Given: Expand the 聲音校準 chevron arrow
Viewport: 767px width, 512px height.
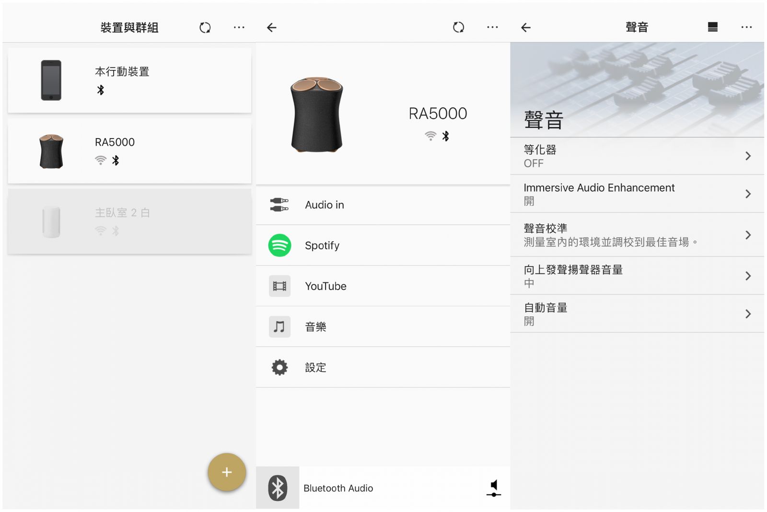Looking at the screenshot, I should (x=748, y=235).
